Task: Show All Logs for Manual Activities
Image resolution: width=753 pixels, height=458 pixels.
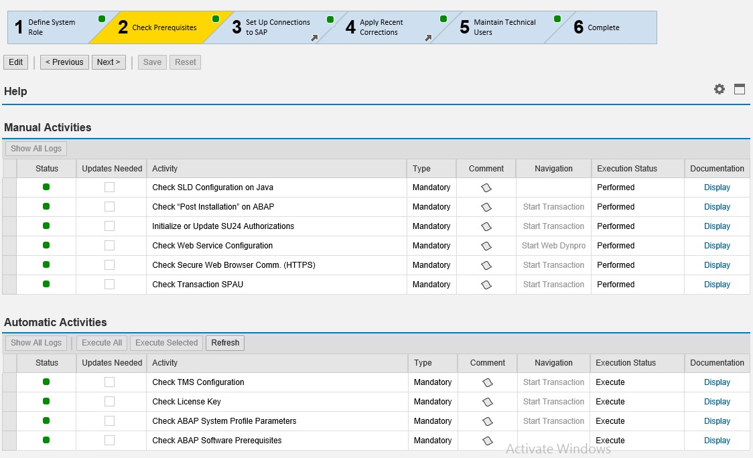Action: click(x=36, y=149)
